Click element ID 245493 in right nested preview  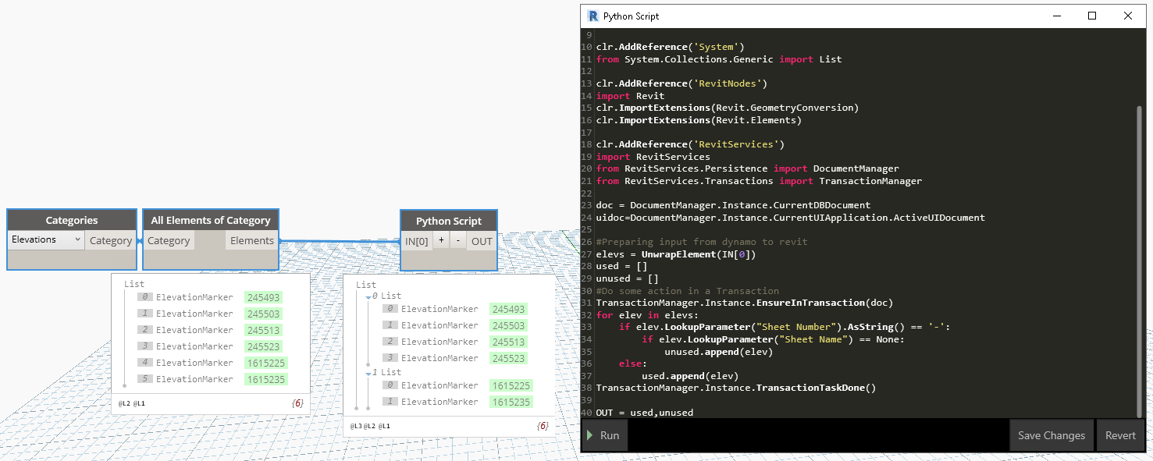(x=508, y=309)
